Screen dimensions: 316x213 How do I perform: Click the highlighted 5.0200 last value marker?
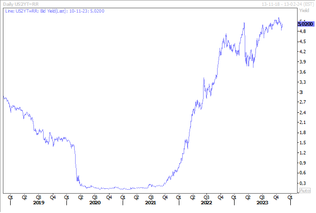coord(305,24)
